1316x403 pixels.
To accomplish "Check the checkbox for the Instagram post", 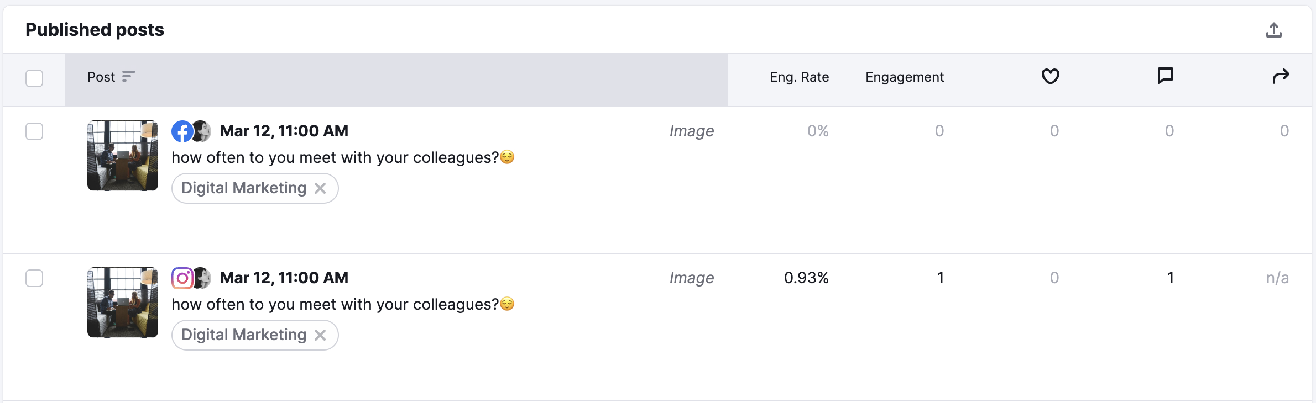I will click(34, 279).
